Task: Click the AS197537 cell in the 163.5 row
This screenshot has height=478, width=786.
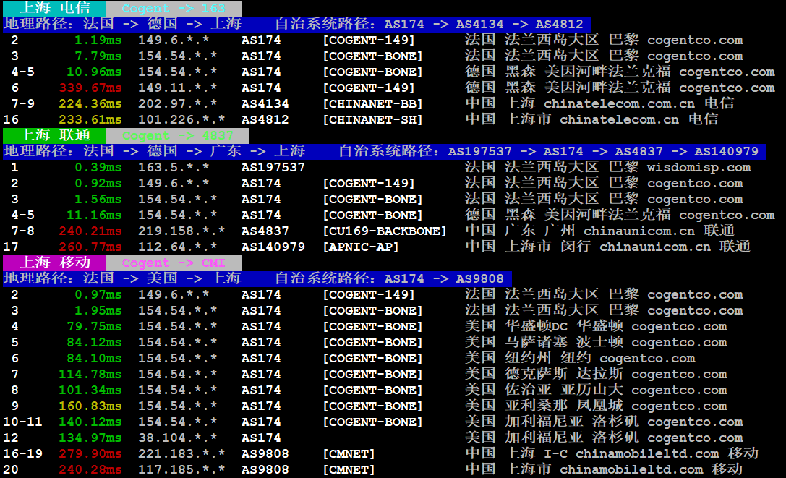Action: point(273,168)
